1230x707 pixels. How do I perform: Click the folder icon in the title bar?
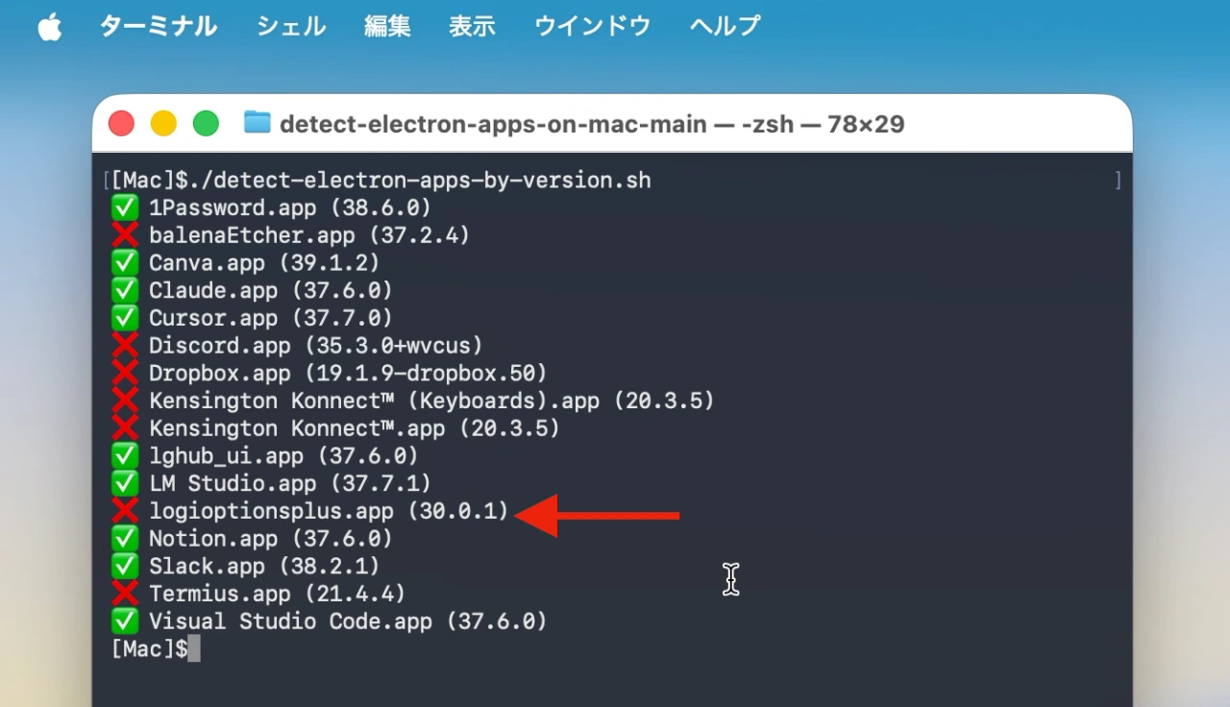click(256, 123)
